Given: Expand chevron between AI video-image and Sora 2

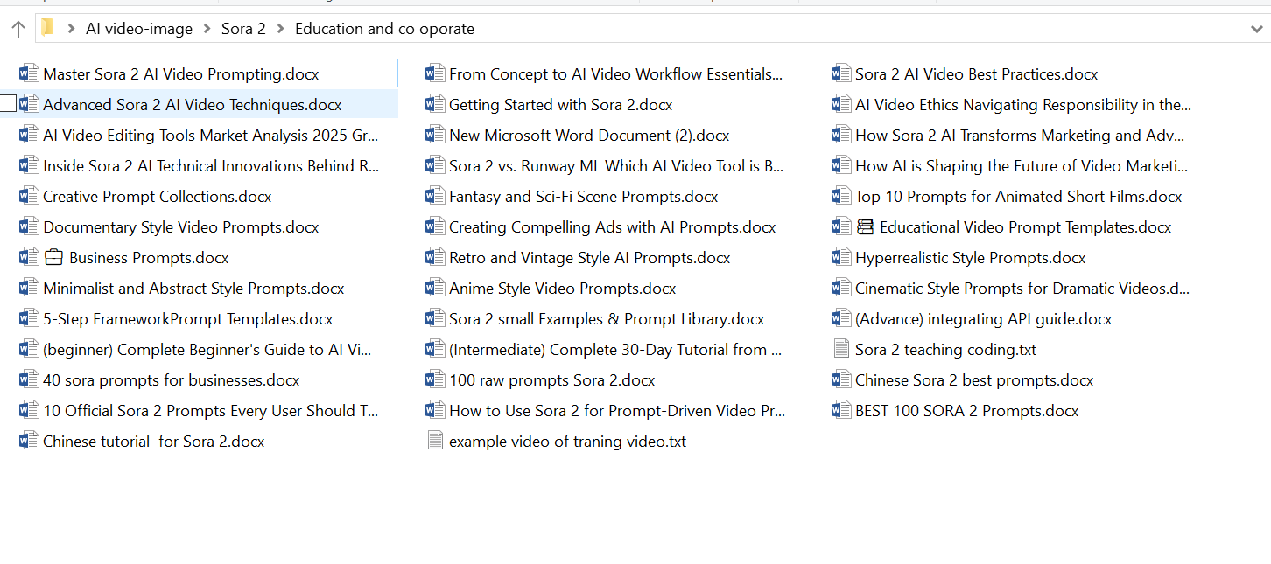Looking at the screenshot, I should (207, 29).
